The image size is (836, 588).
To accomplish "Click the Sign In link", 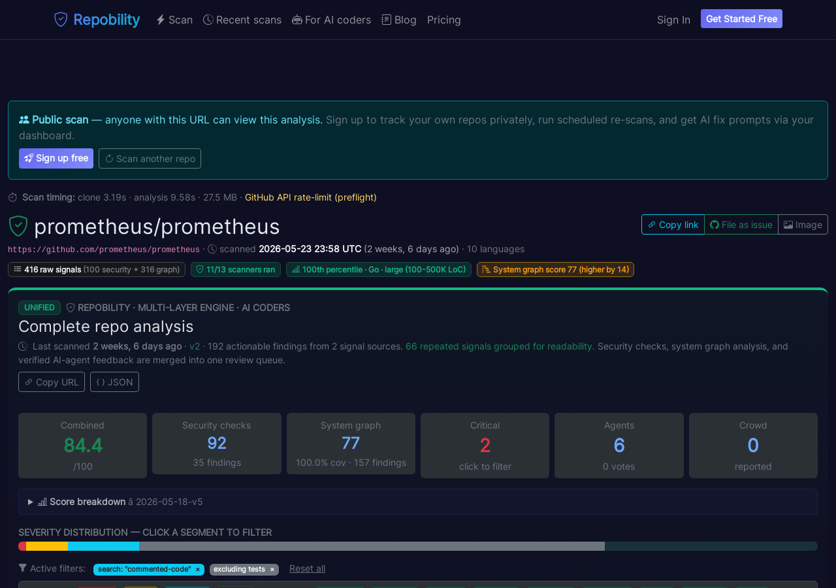I will 673,20.
